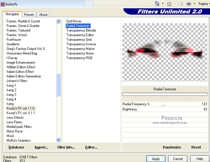The image size is (210, 162).
Task: Select Lens Flares category
Action: click(x=14, y=122)
